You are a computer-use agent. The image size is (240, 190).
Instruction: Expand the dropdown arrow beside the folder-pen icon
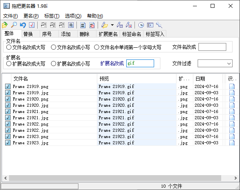click(x=113, y=25)
